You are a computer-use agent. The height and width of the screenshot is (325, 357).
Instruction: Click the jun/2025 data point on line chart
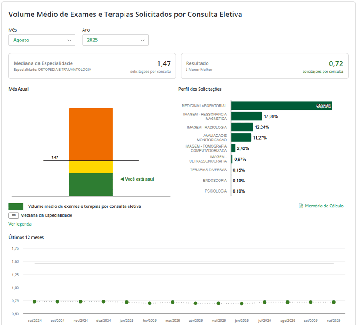click(241, 304)
